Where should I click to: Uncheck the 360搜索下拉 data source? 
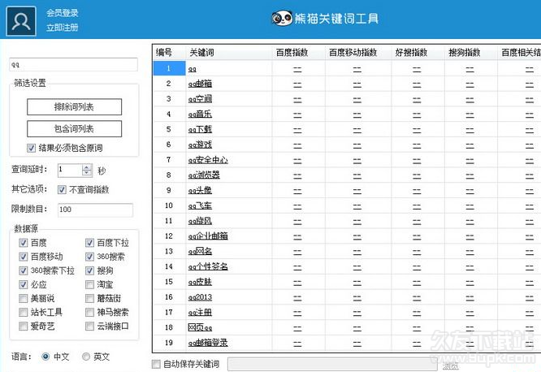(x=23, y=270)
